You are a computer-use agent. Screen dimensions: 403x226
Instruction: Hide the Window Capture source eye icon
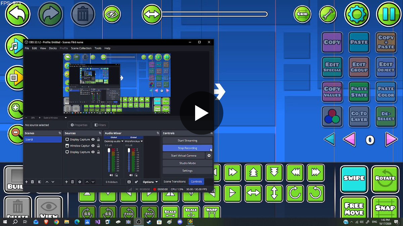[x=93, y=146]
